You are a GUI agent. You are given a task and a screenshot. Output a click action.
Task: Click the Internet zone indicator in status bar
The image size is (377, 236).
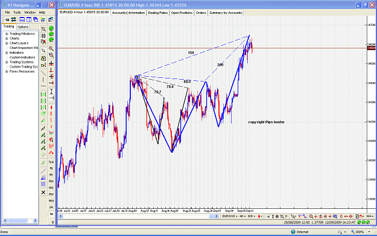click(300, 232)
